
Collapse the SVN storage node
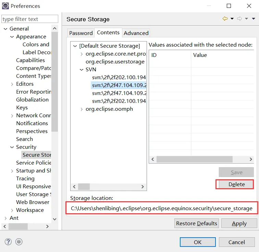[x=82, y=70]
